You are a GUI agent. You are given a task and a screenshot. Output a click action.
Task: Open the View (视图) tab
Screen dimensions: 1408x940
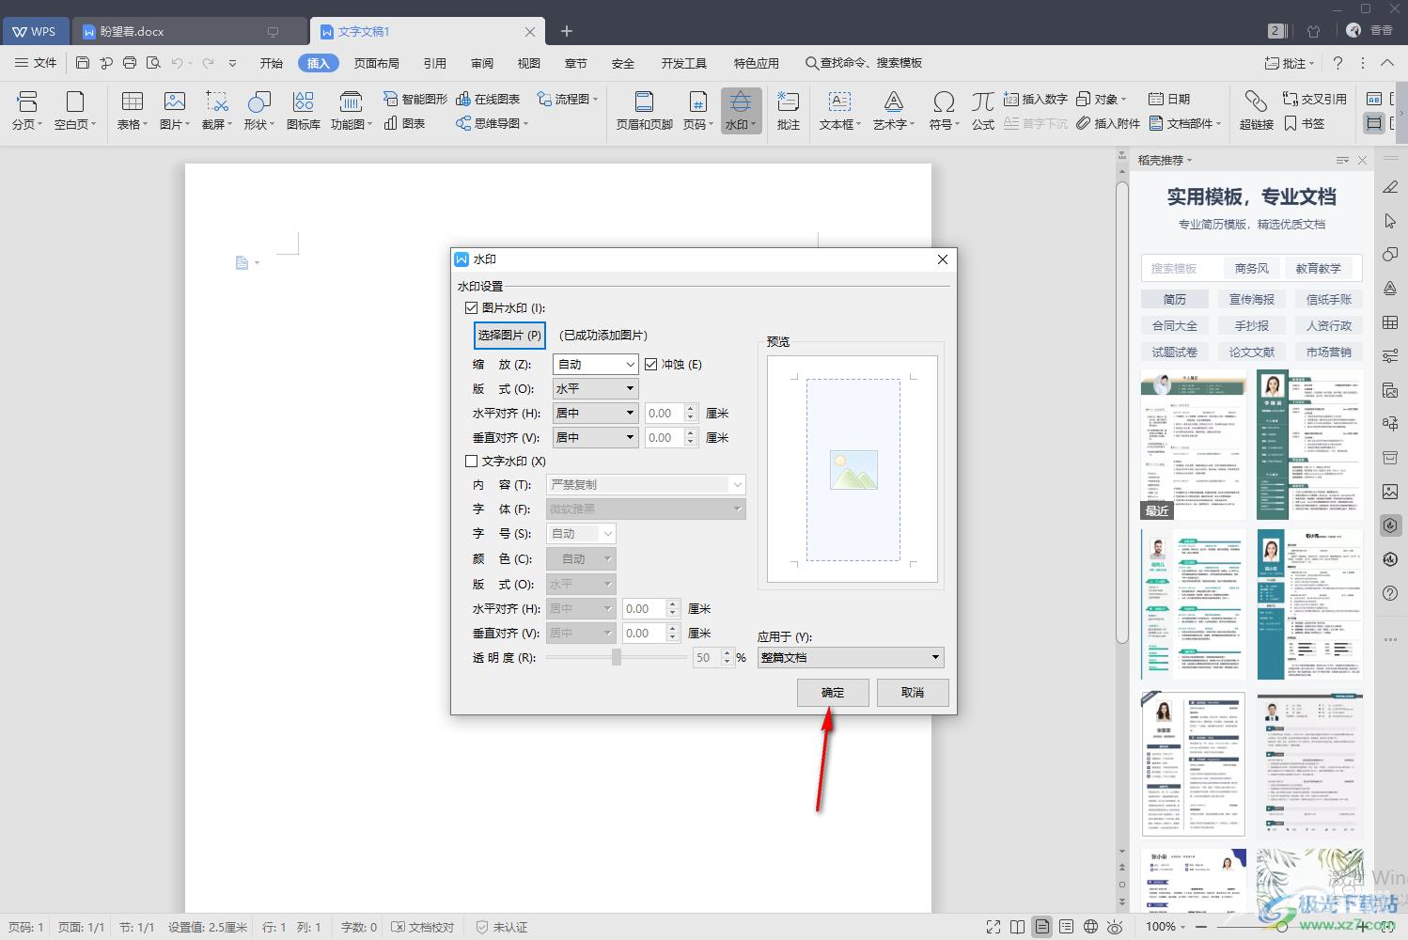[529, 63]
